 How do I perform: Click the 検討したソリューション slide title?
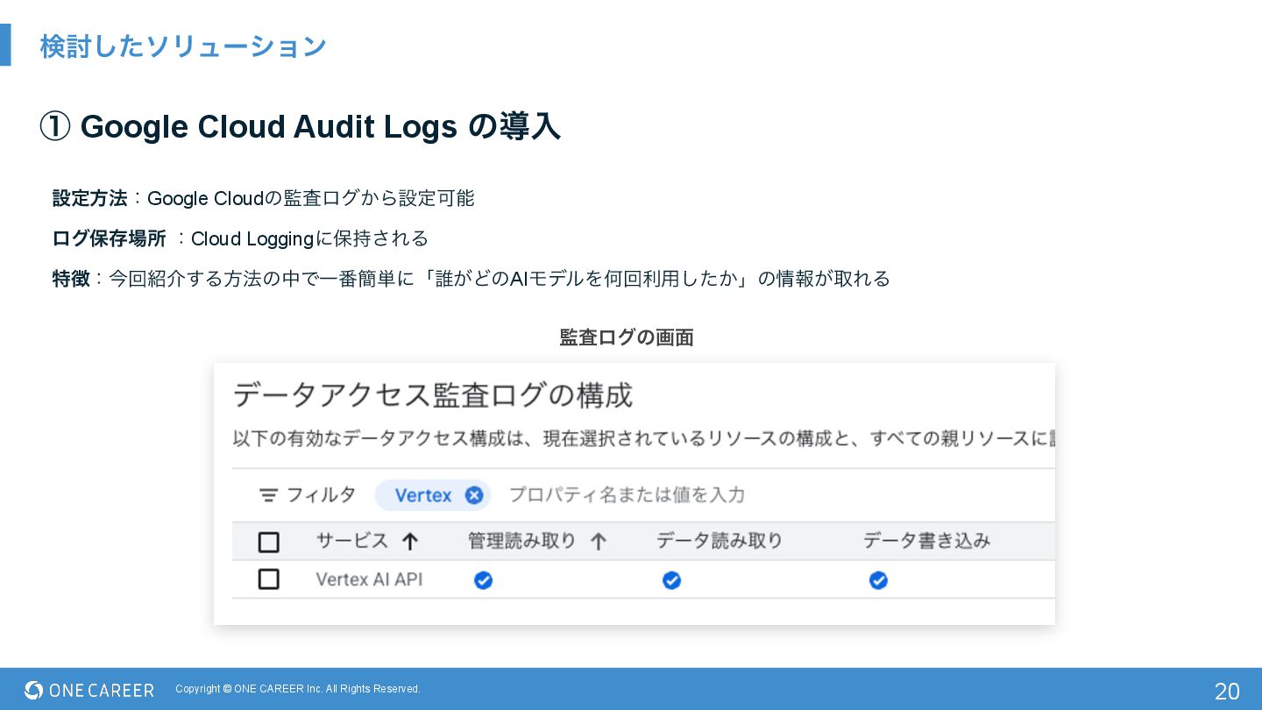point(183,46)
